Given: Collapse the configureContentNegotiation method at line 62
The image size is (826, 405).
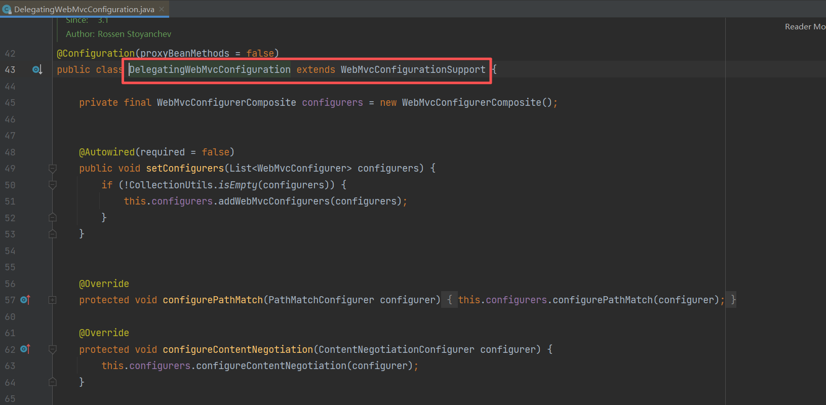Looking at the screenshot, I should [x=52, y=349].
